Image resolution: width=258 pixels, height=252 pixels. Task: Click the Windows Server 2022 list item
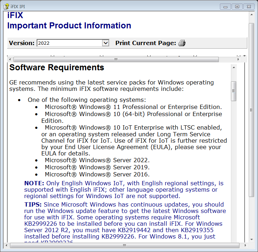click(97, 160)
